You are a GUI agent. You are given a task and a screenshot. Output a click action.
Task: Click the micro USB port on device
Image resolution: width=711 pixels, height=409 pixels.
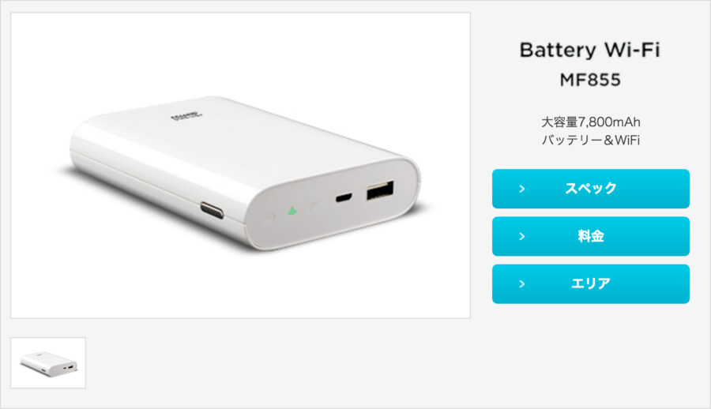pos(344,197)
